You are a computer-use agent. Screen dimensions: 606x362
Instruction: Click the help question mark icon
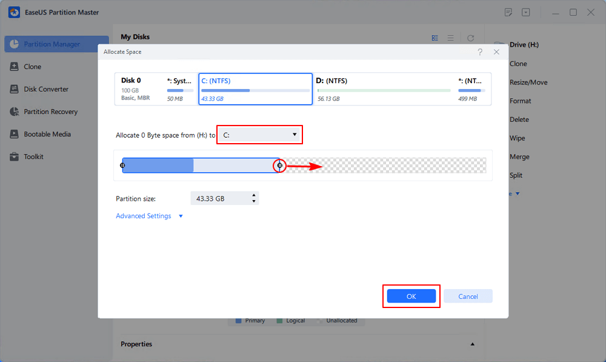tap(480, 52)
